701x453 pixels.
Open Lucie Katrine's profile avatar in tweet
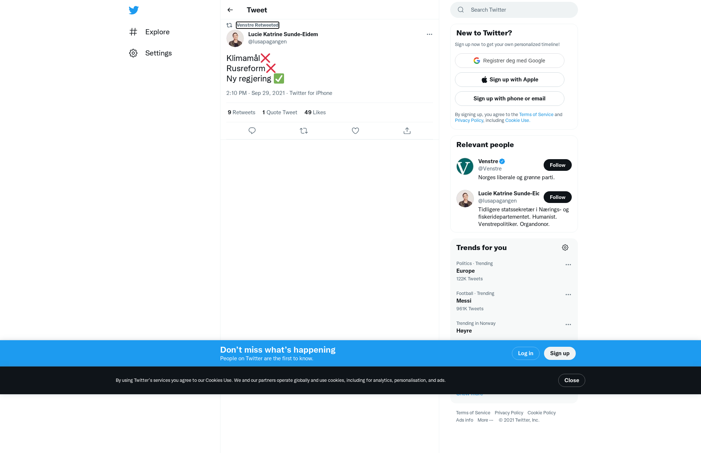[235, 38]
